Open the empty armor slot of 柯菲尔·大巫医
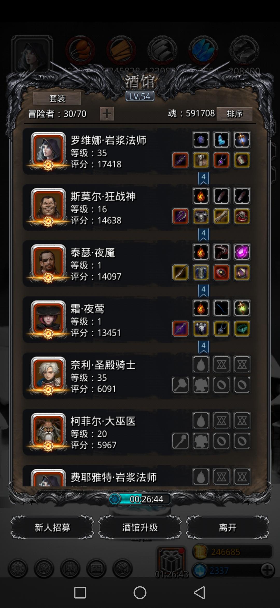Screen dimensions: 280x608 [x=201, y=441]
